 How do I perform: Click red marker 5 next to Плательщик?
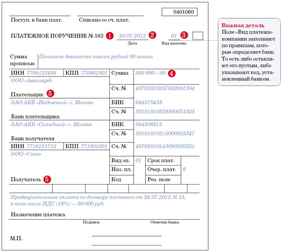tap(50, 93)
